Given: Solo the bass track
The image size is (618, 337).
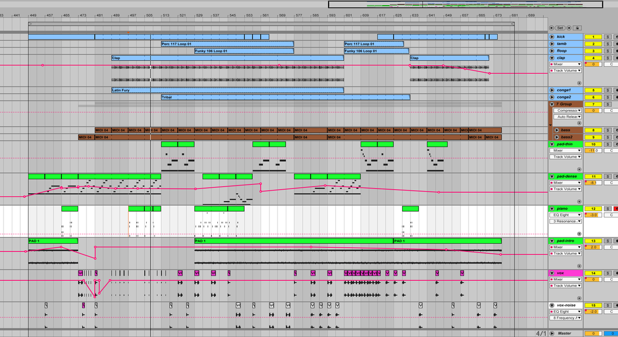Looking at the screenshot, I should coord(608,130).
